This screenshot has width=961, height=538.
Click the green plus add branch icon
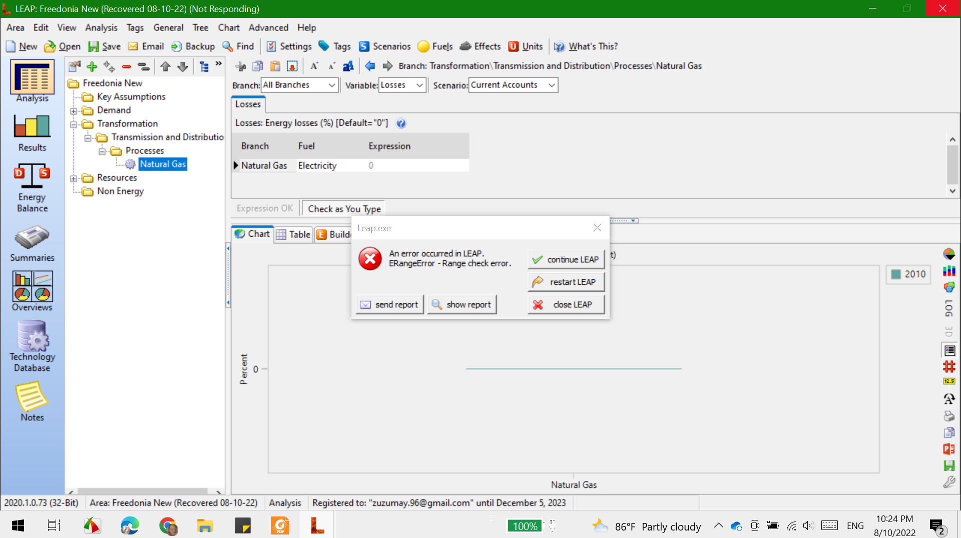click(92, 66)
